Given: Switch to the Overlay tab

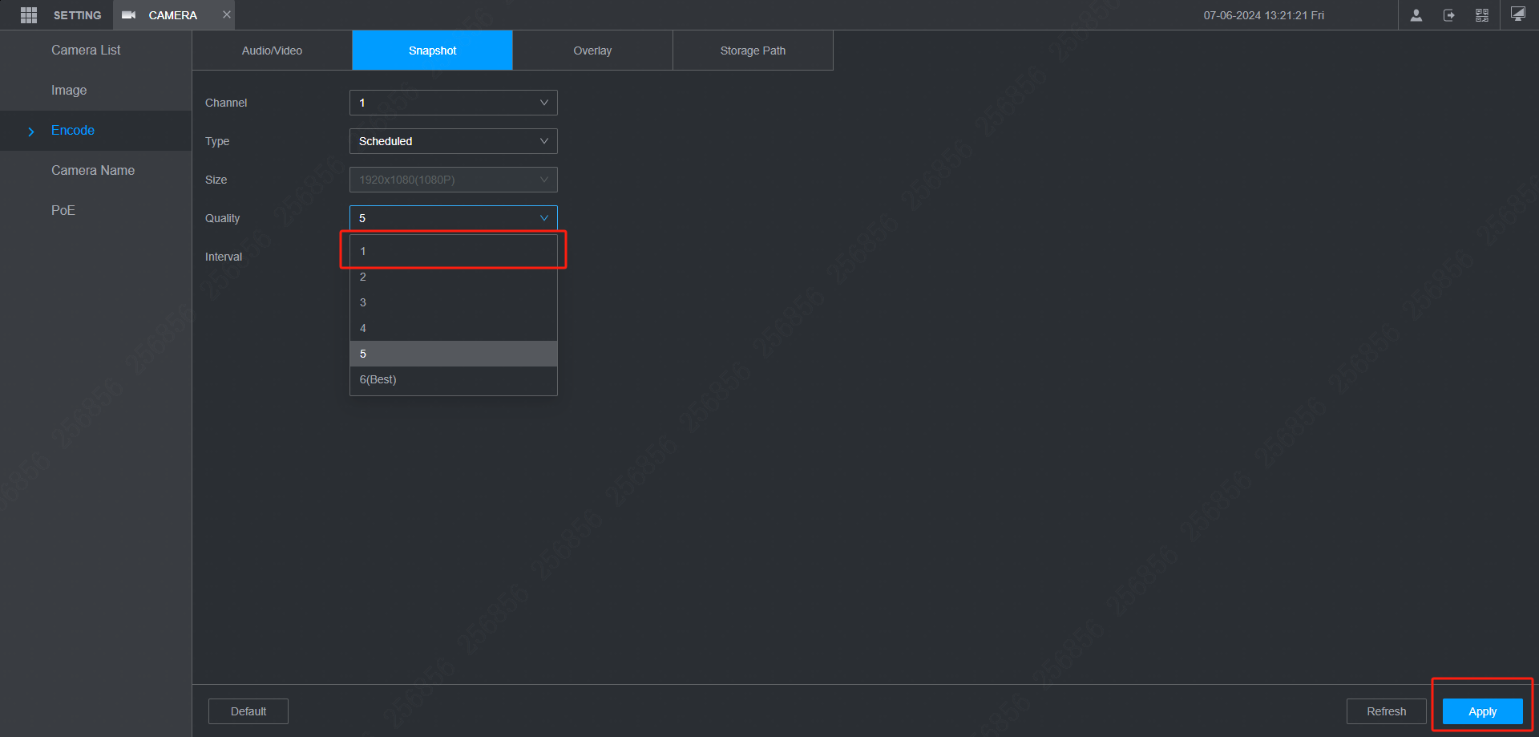Looking at the screenshot, I should (592, 50).
